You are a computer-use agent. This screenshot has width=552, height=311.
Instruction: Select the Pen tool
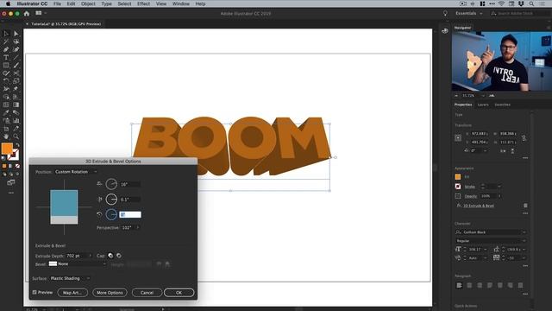pyautogui.click(x=6, y=50)
